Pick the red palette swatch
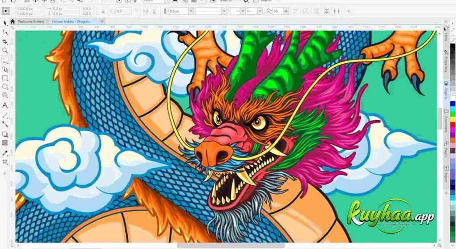 (453, 125)
